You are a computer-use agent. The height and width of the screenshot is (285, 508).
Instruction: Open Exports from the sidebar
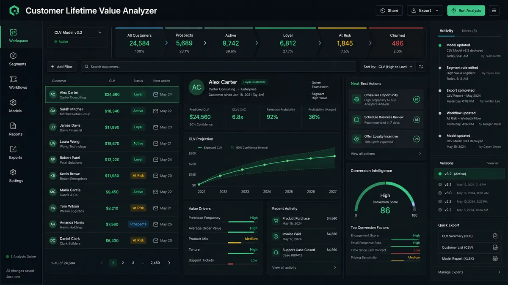[x=16, y=152]
